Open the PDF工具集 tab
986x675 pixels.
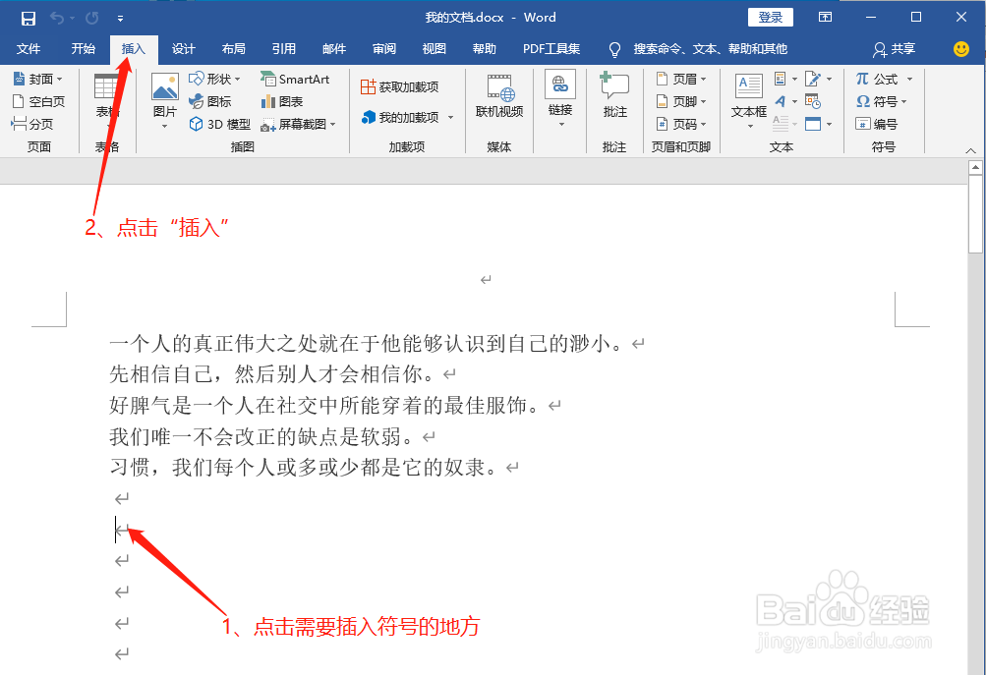[x=551, y=49]
